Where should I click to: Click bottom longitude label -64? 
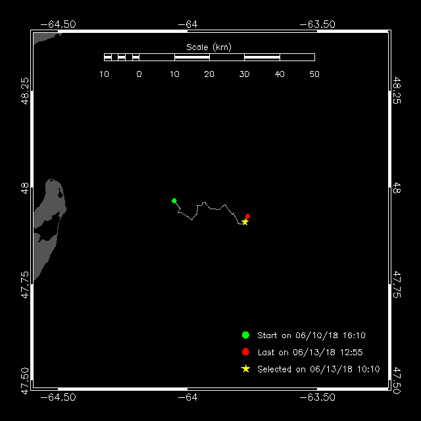187,397
